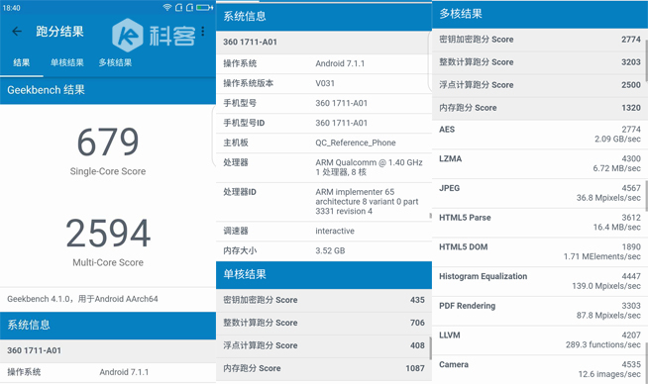Tap ARM Qualcomm @ 1.40 GHz processor value
This screenshot has height=384, width=648.
coord(369,162)
